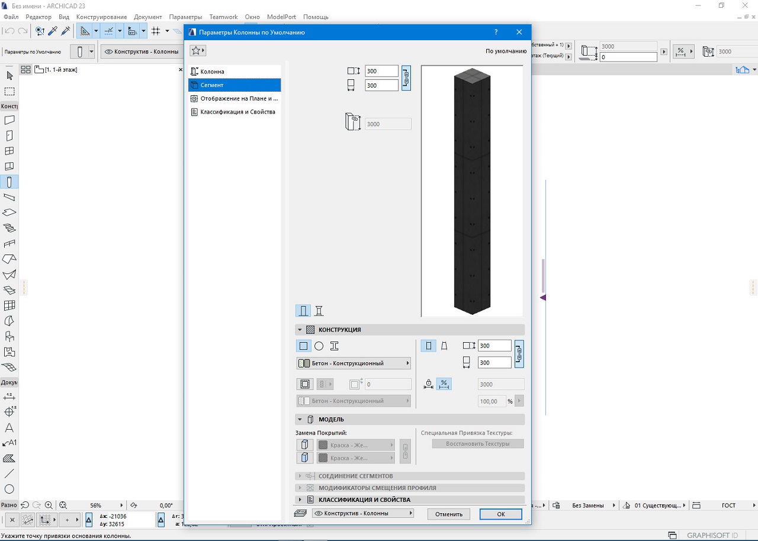Screen dimensions: 758x541
Task: Click the favorites star button in dialog
Action: click(198, 51)
